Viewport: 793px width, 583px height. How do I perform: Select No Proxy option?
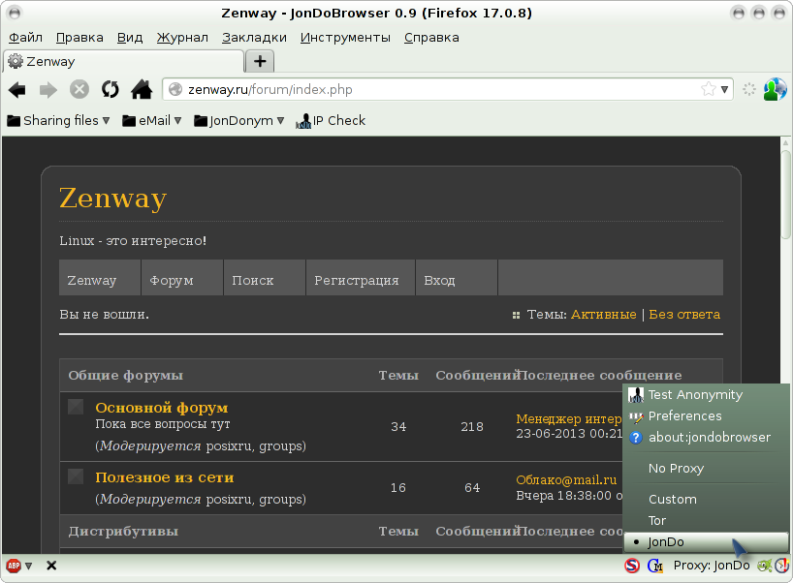pos(706,469)
